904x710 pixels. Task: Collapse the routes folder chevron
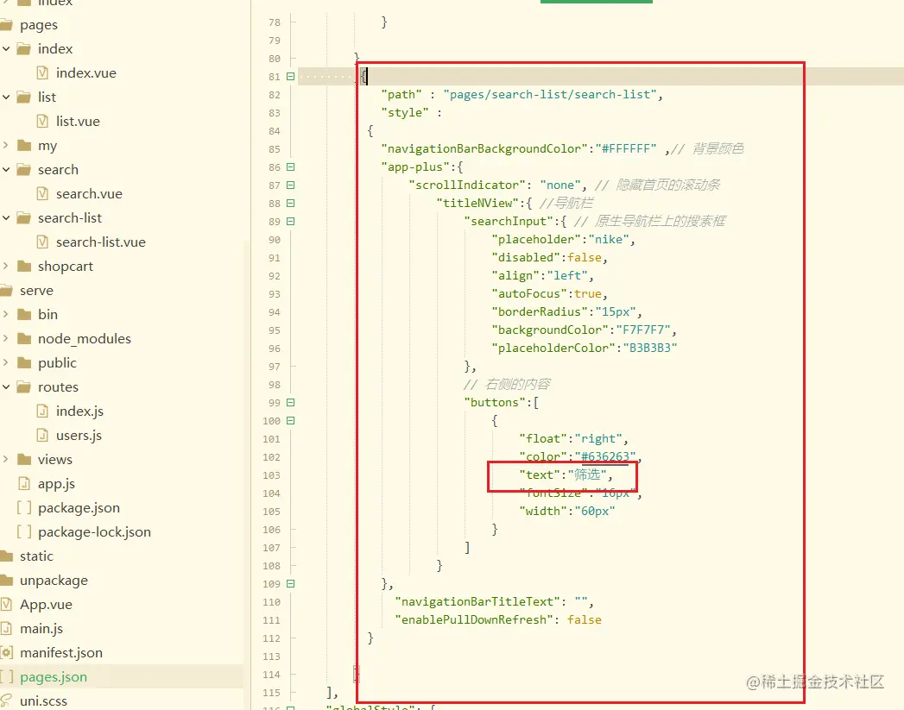coord(6,387)
